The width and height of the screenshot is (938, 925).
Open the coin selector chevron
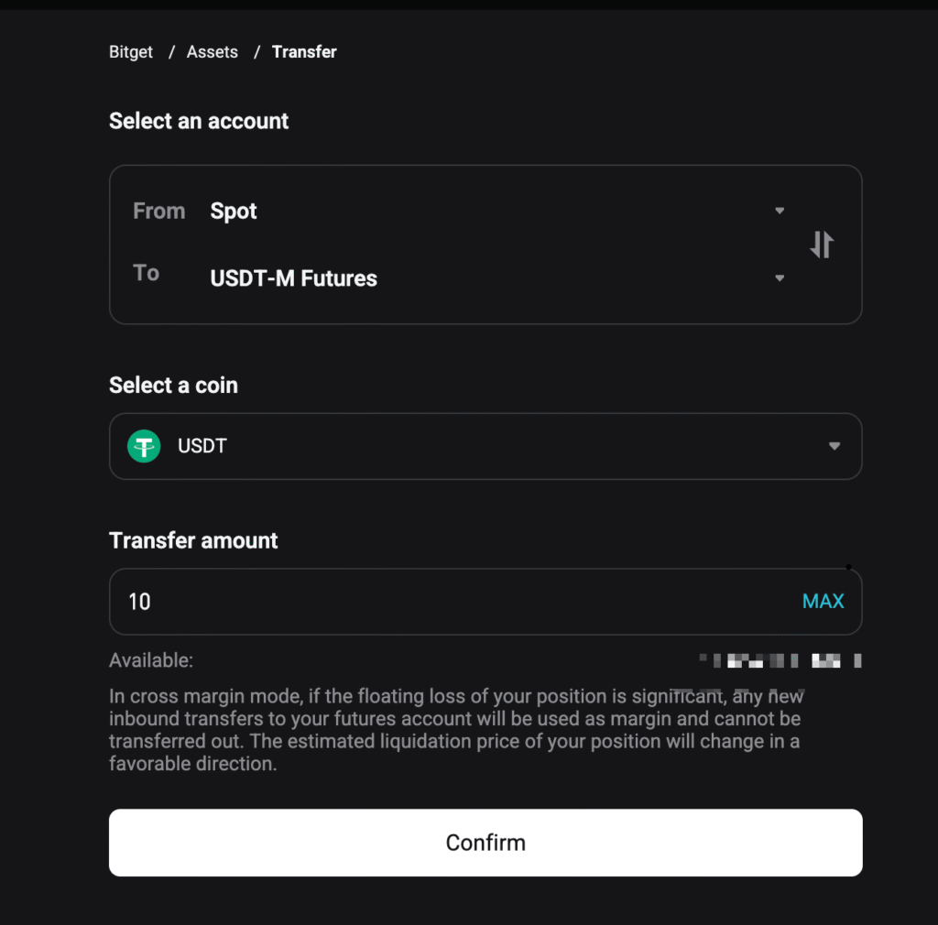(834, 446)
